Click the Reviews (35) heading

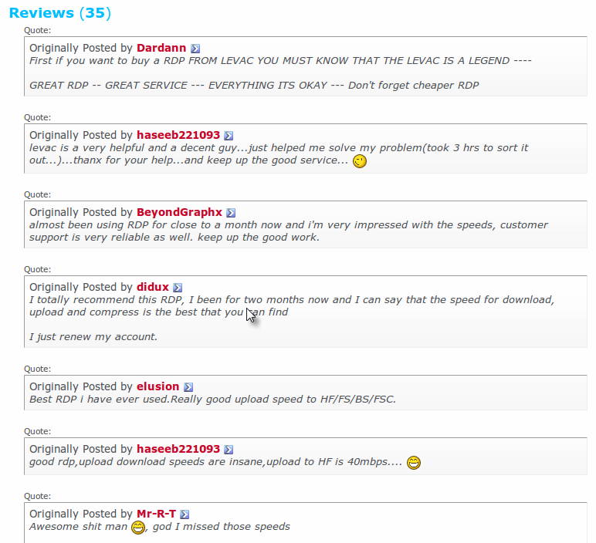60,13
